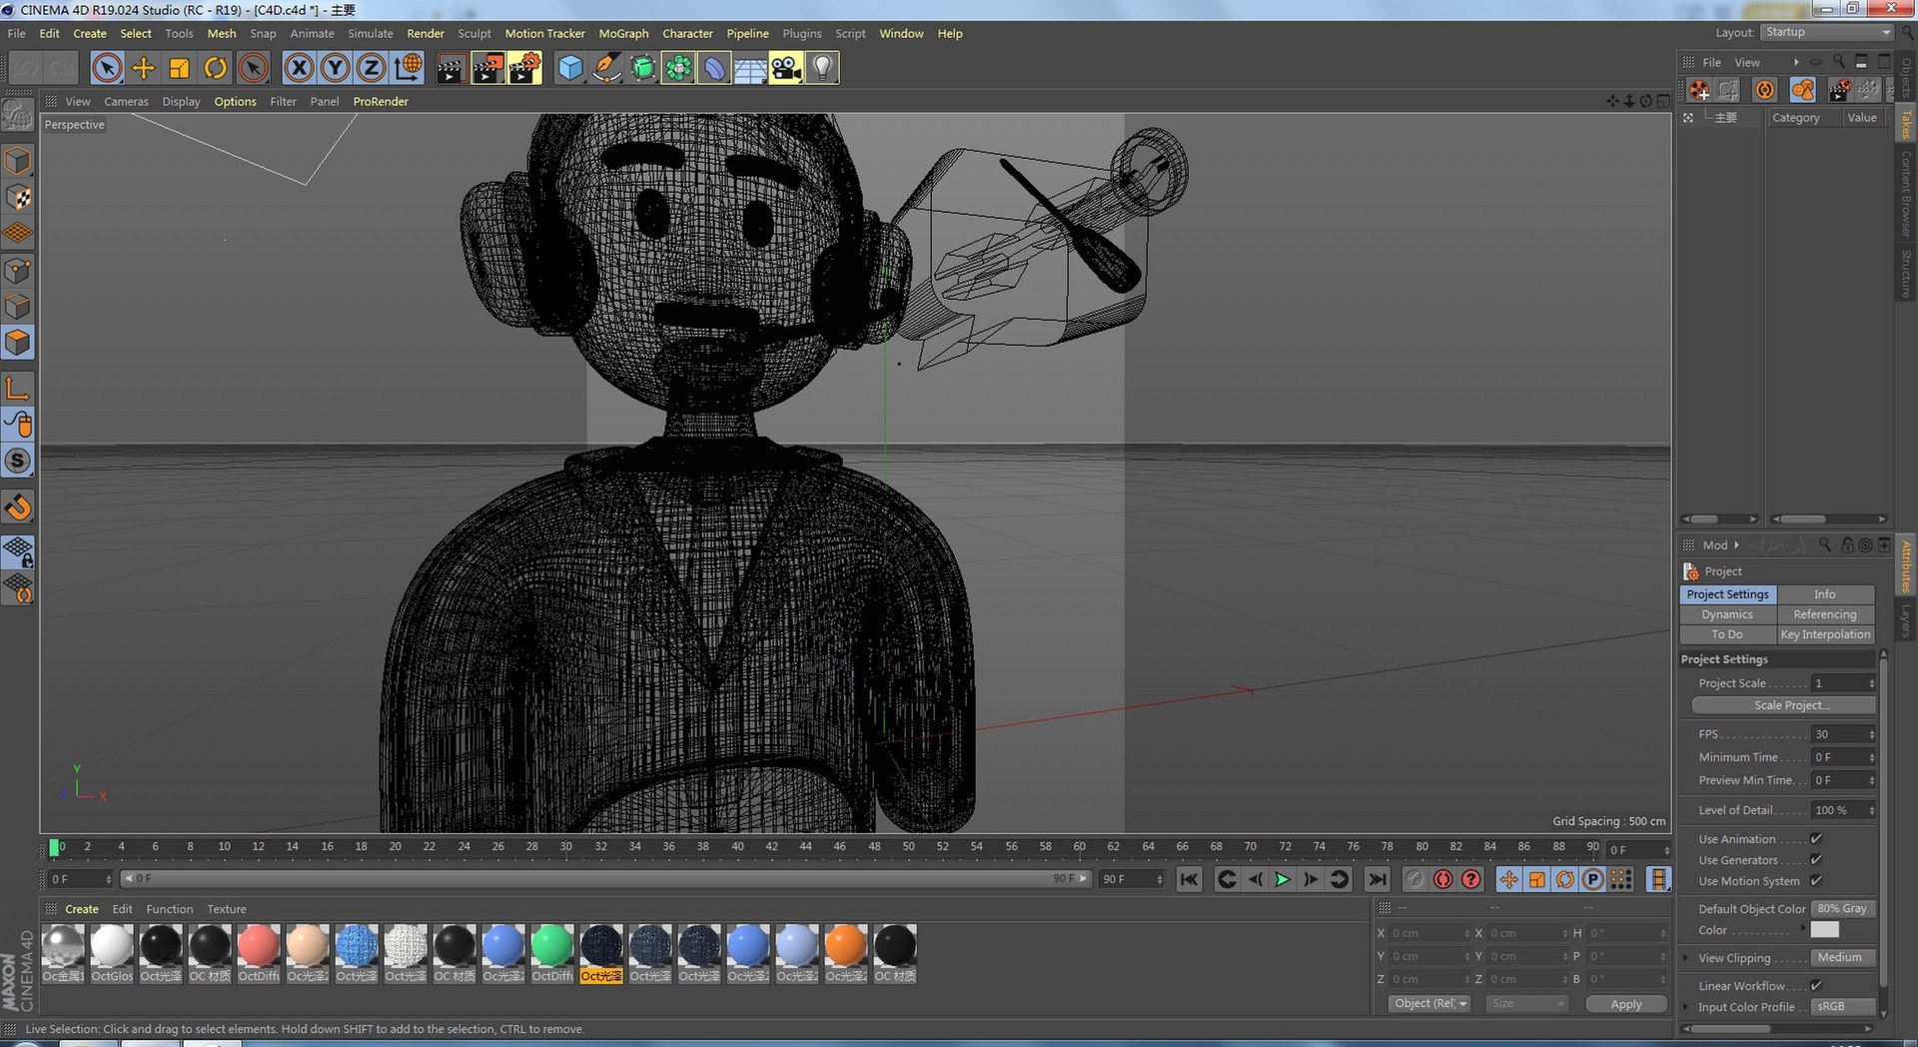Viewport: 1918px width, 1047px height.
Task: Uncheck Use Generators checkbox
Action: tap(1816, 860)
